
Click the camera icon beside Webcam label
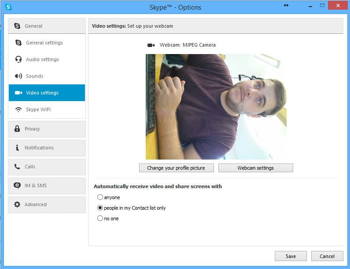coord(151,45)
